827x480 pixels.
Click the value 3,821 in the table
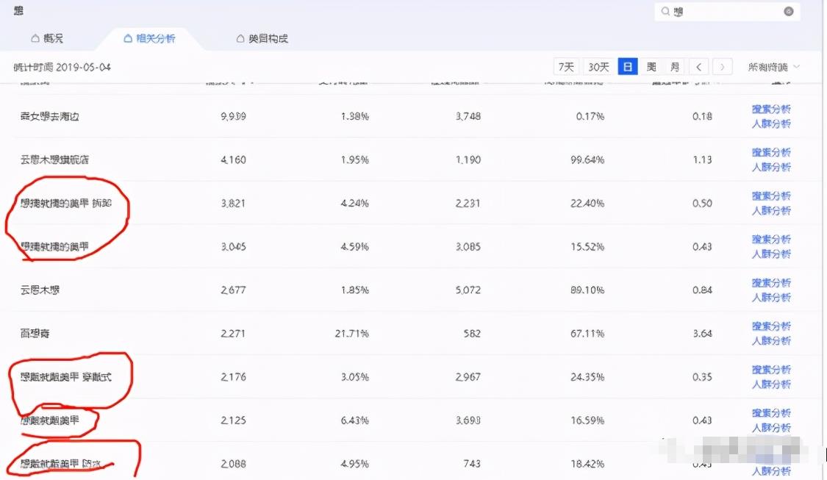233,203
